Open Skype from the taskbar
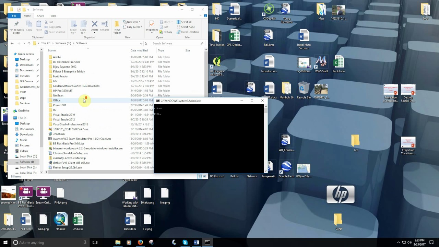 coord(185,242)
